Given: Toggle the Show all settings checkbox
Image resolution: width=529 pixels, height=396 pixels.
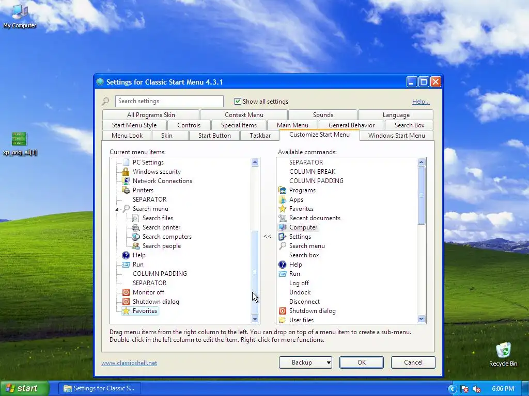Looking at the screenshot, I should (x=238, y=102).
